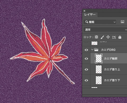
Task: Click the pixel layer filter icon
Action: (123, 22)
